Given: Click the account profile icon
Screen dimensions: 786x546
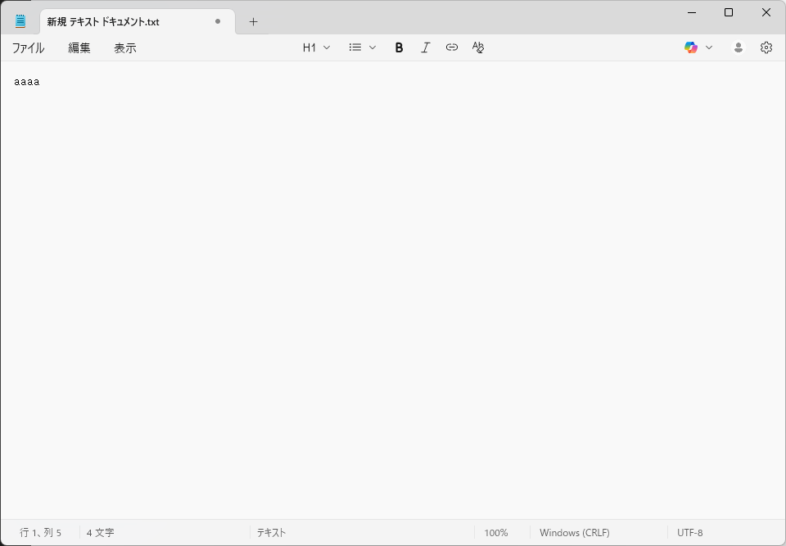Looking at the screenshot, I should (x=739, y=47).
